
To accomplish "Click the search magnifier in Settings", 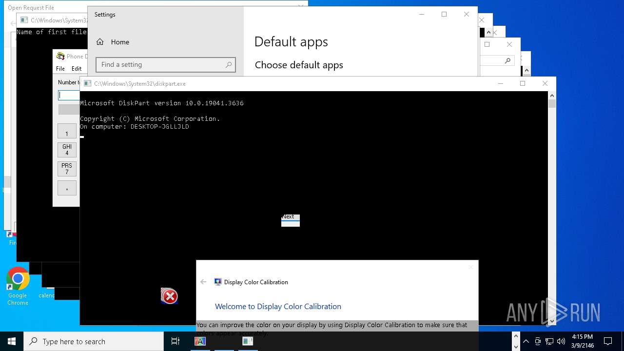I will tap(229, 64).
